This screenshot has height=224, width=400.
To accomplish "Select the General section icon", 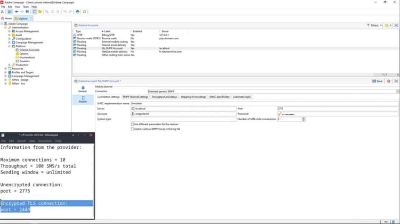I will 83,88.
